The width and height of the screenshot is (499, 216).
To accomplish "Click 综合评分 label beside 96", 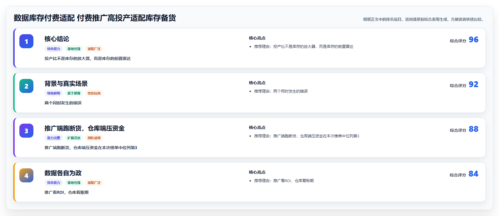I will tap(458, 41).
